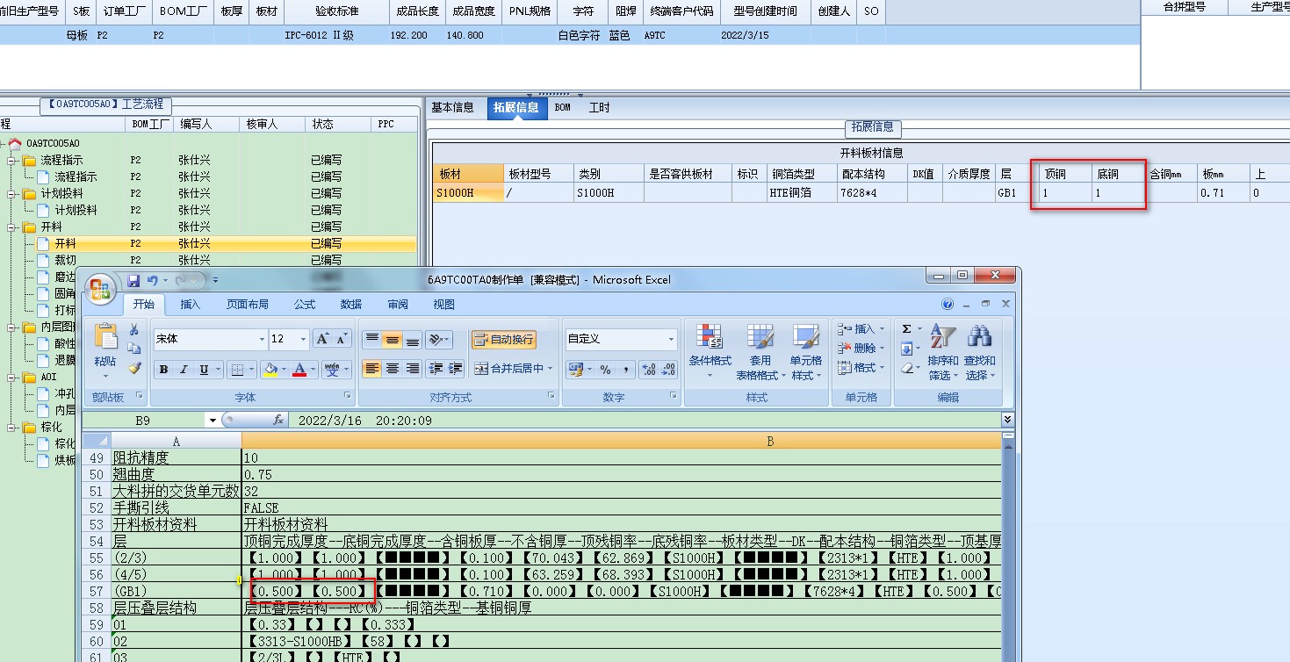Open Conditional Formatting (条件格式)
Screen dimensions: 1290x662
[710, 352]
